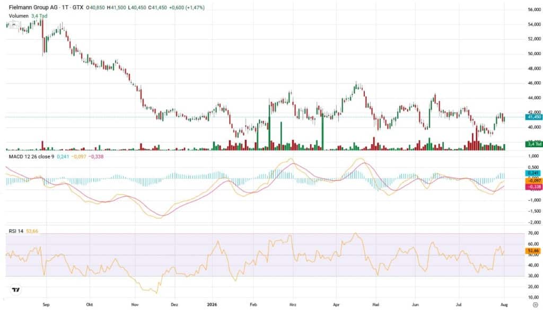Select the Volumen indicator label
Screen dimensions: 543x310
[19, 16]
